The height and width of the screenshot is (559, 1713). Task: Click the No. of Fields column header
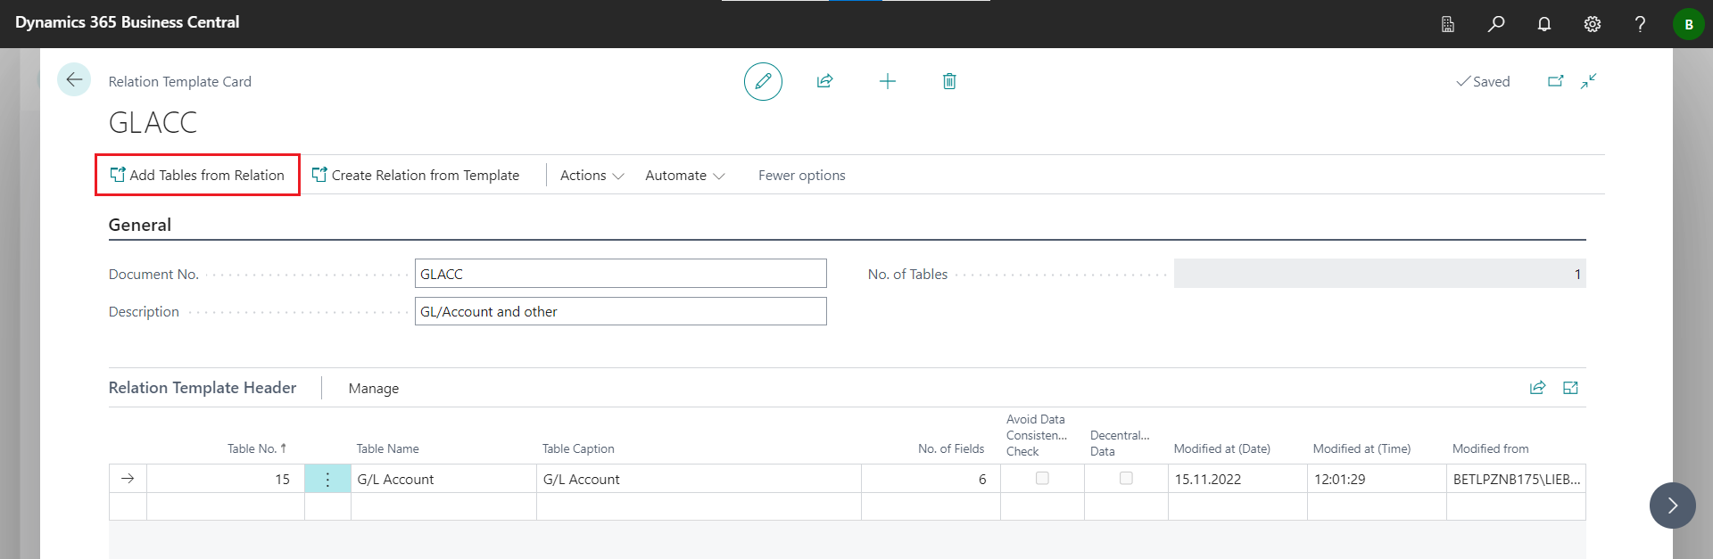[x=951, y=448]
